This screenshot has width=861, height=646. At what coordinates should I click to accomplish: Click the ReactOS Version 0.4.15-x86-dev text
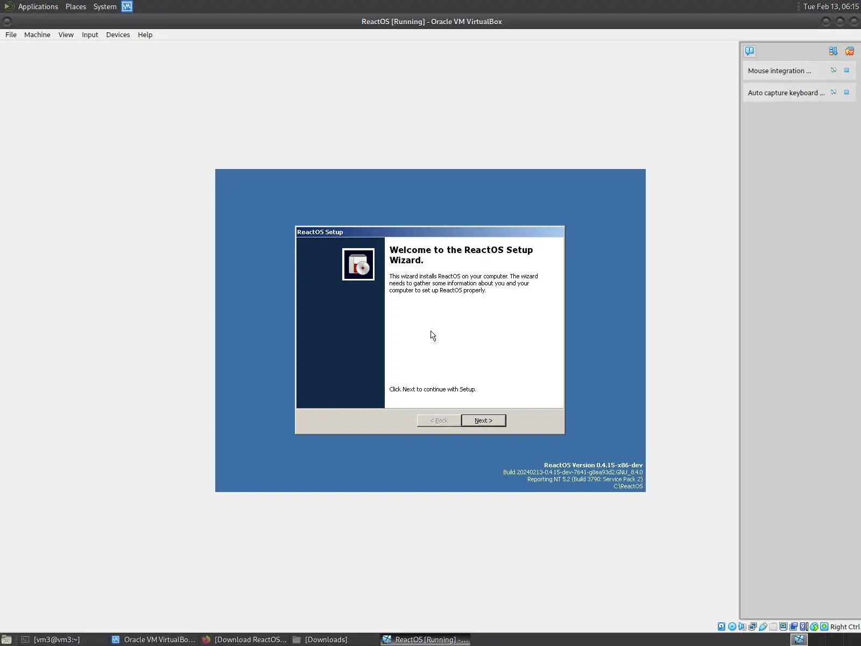(x=593, y=465)
